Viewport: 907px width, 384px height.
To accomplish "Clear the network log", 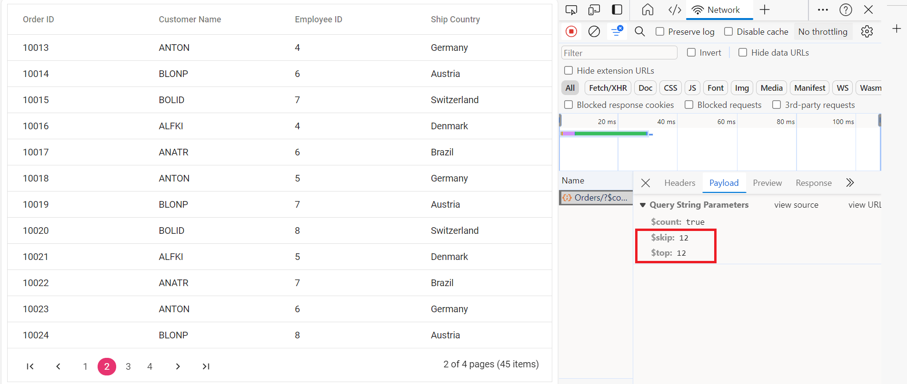I will coord(594,31).
